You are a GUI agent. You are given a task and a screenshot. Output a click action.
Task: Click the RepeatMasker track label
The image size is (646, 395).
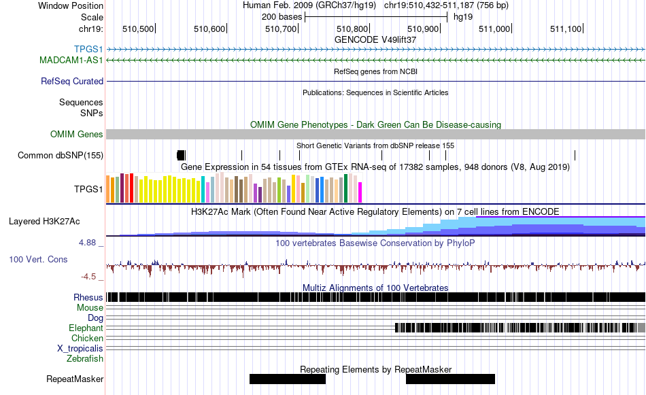pos(75,379)
